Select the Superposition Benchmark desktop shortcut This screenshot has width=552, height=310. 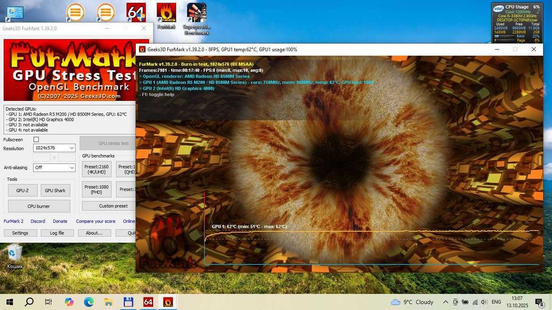pos(197,19)
